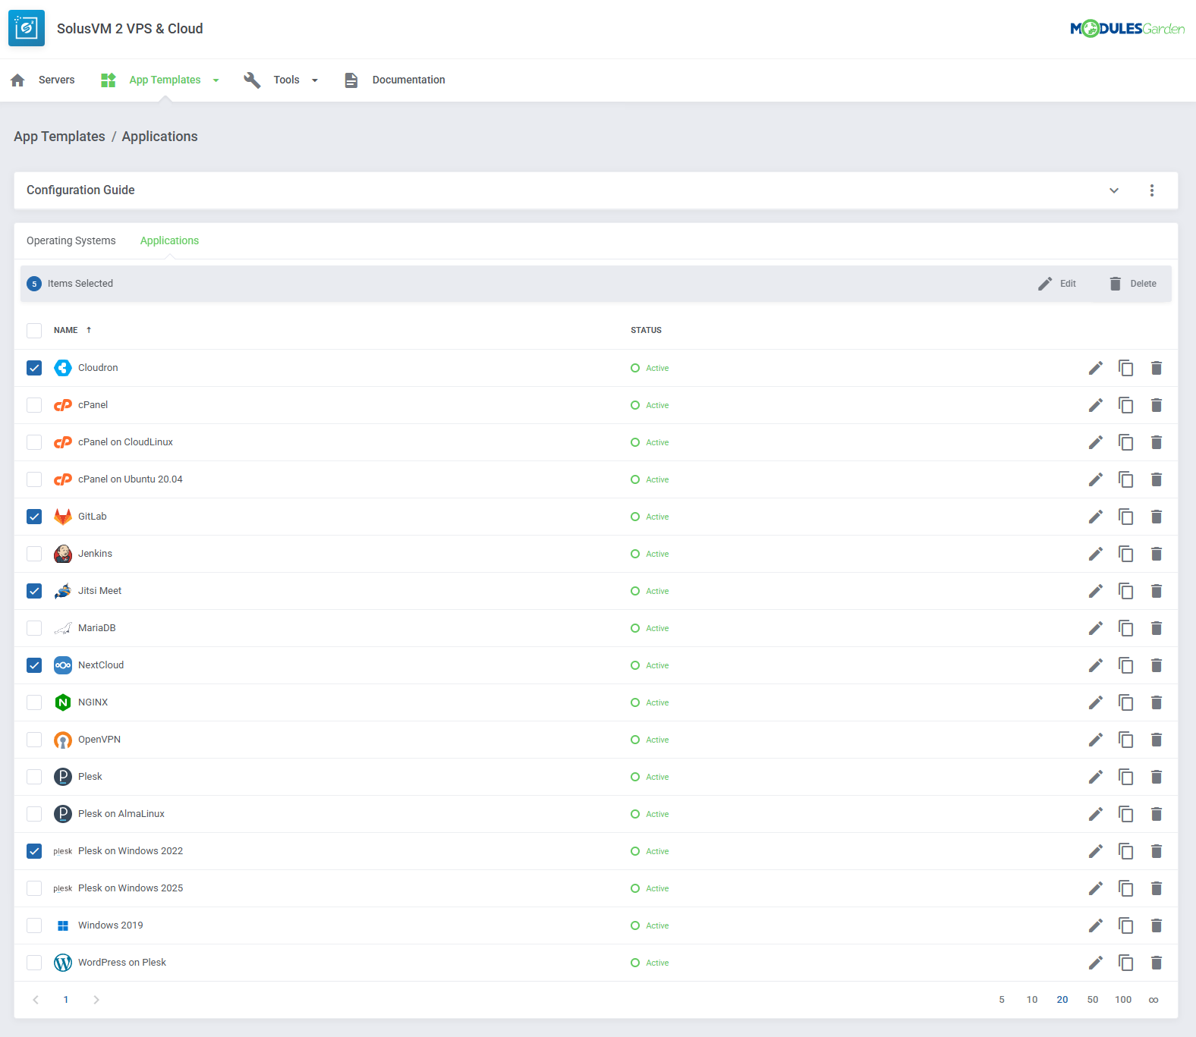Edit the Windows 2019 template
1196x1037 pixels.
point(1095,925)
